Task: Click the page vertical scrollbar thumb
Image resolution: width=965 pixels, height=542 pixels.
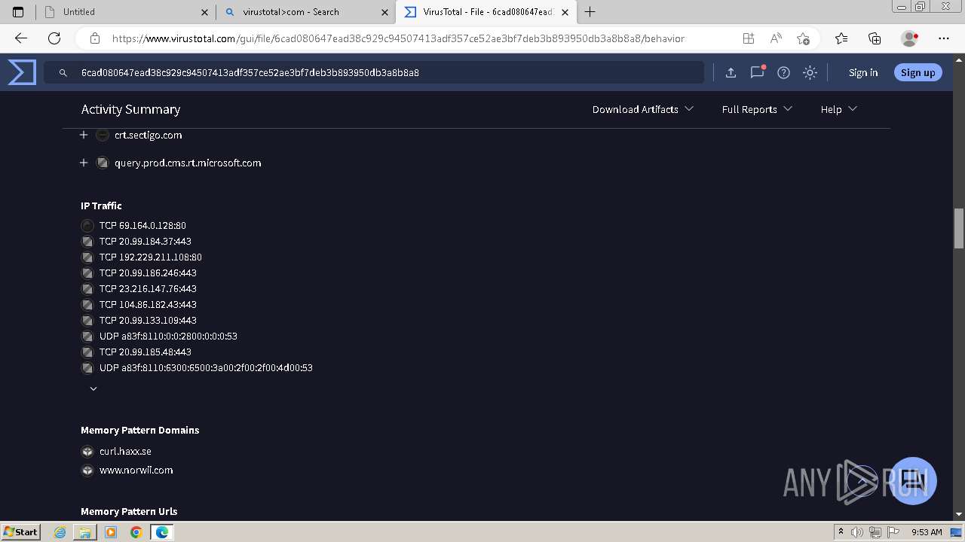Action: 959,229
